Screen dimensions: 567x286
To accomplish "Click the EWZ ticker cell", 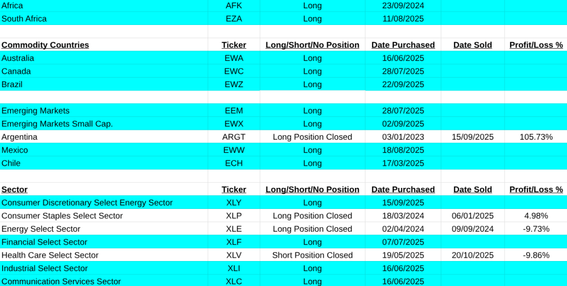I will (234, 84).
